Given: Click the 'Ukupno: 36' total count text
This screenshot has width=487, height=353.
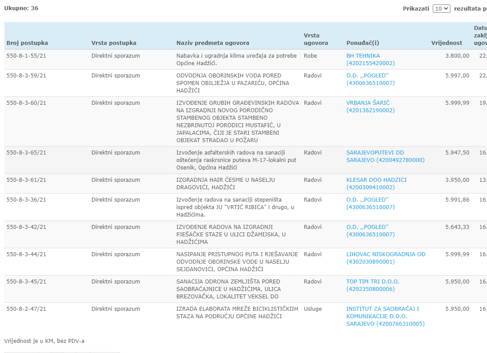Looking at the screenshot, I should tap(21, 8).
